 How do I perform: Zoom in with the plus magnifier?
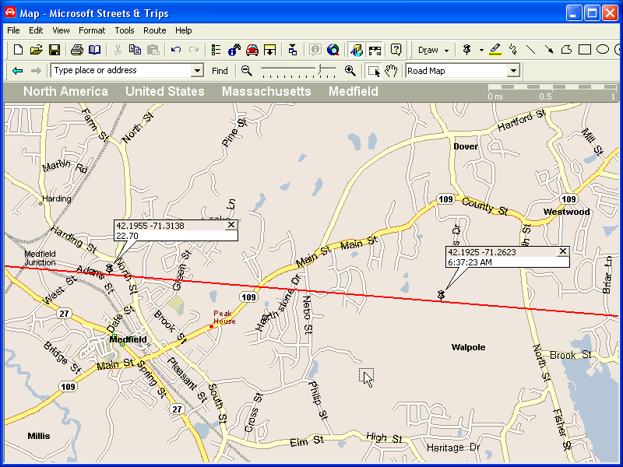tap(350, 71)
